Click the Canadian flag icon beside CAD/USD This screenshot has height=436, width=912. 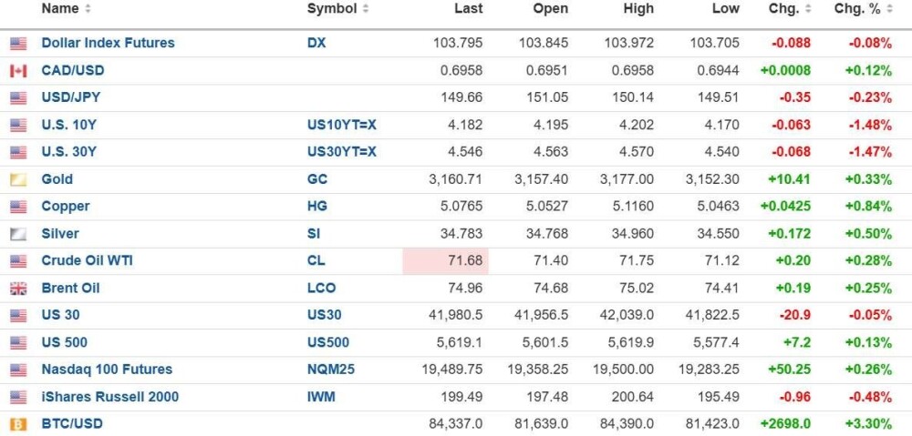tap(18, 71)
